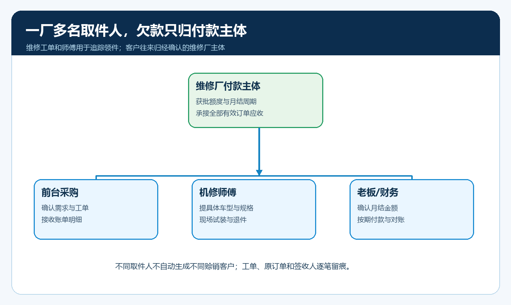Click the line 获批额度与月结周期
The image size is (511, 305).
[226, 101]
